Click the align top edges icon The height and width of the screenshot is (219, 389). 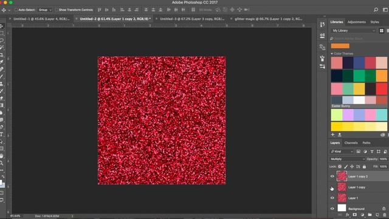pos(100,10)
